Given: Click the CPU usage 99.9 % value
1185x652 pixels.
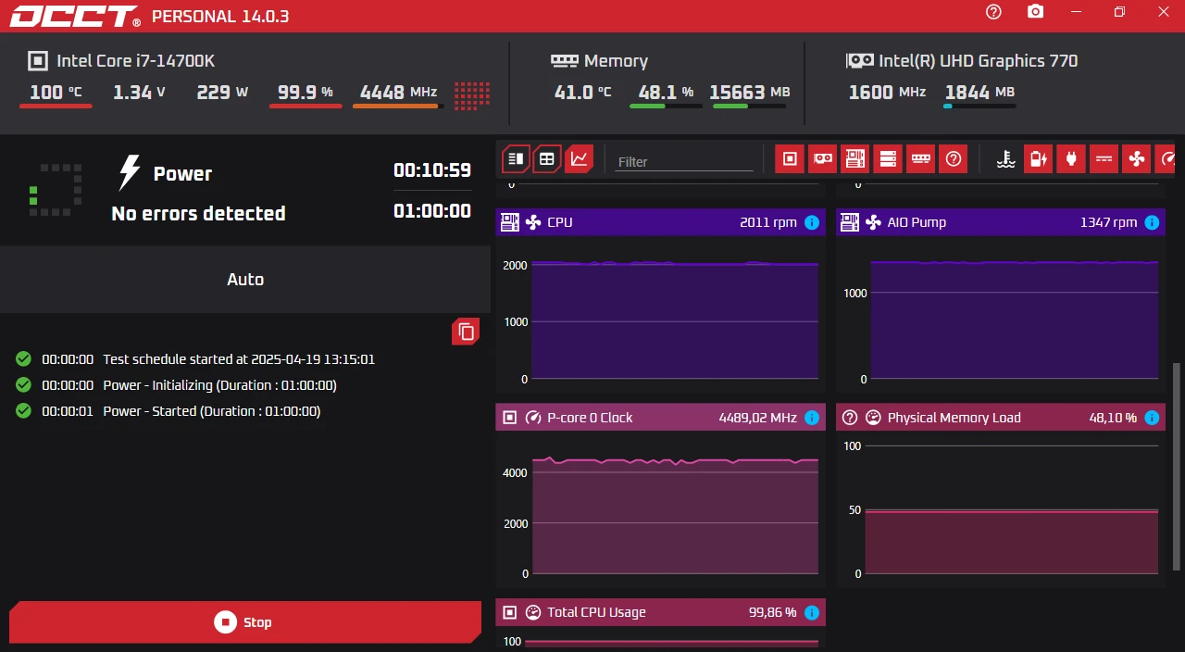Looking at the screenshot, I should point(306,92).
